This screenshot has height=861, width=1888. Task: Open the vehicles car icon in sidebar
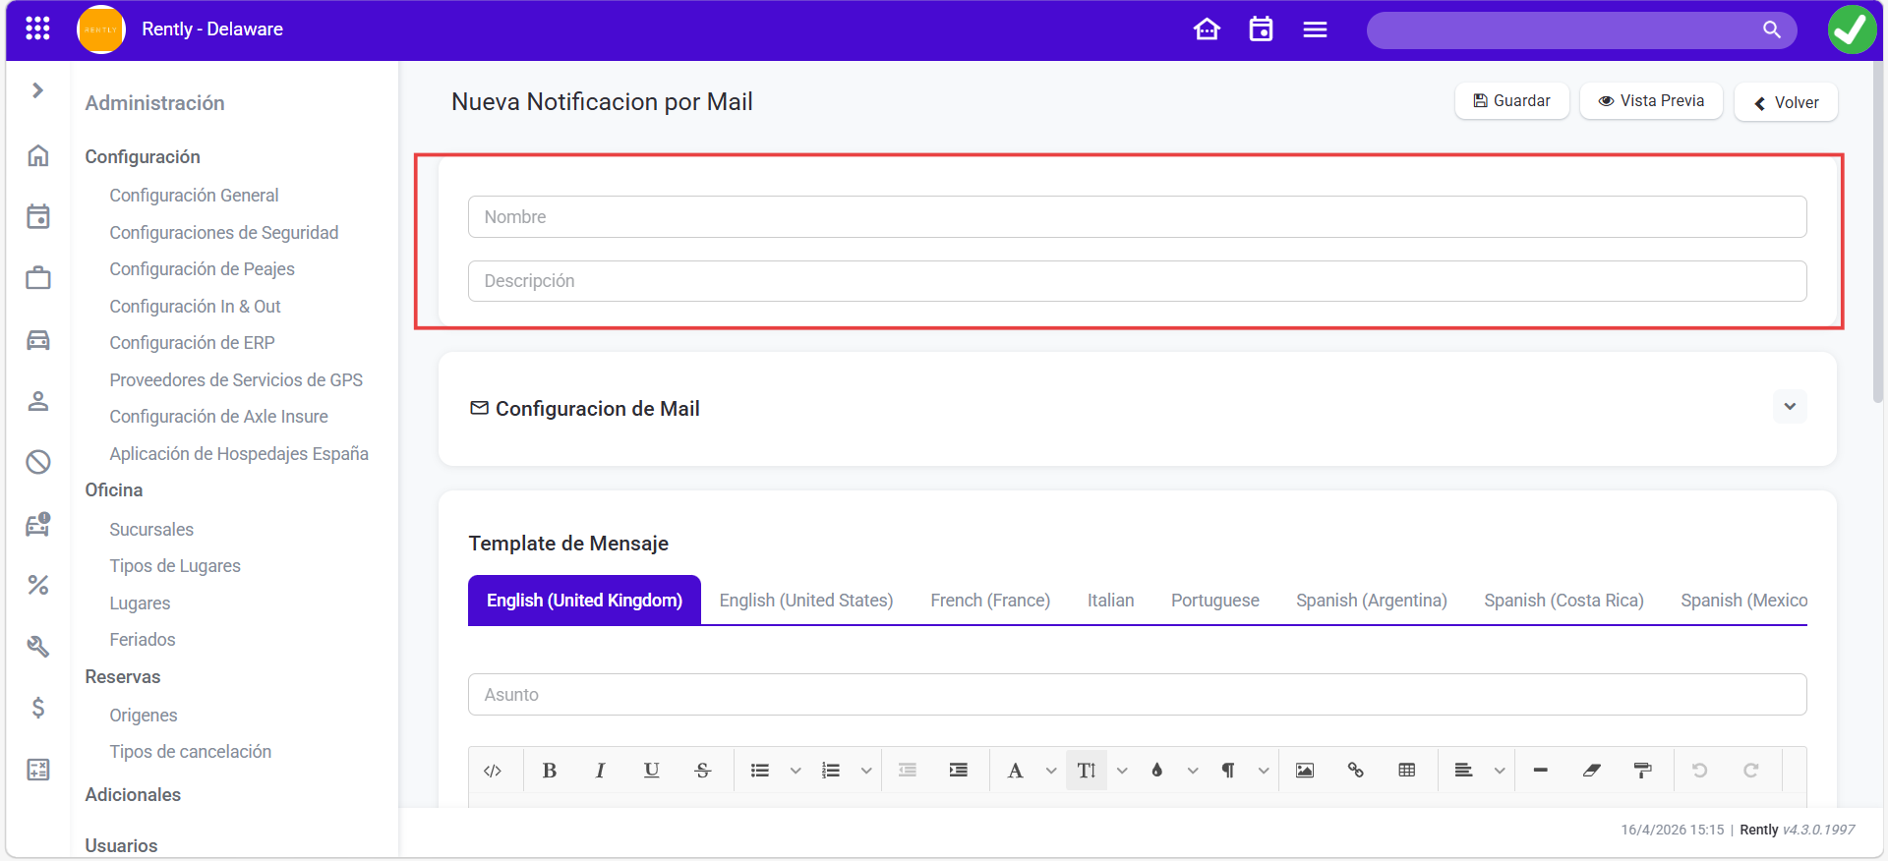point(38,340)
